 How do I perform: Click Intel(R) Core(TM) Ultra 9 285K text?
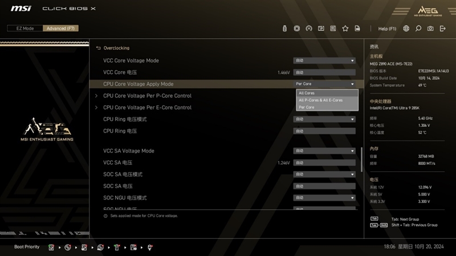click(x=394, y=108)
